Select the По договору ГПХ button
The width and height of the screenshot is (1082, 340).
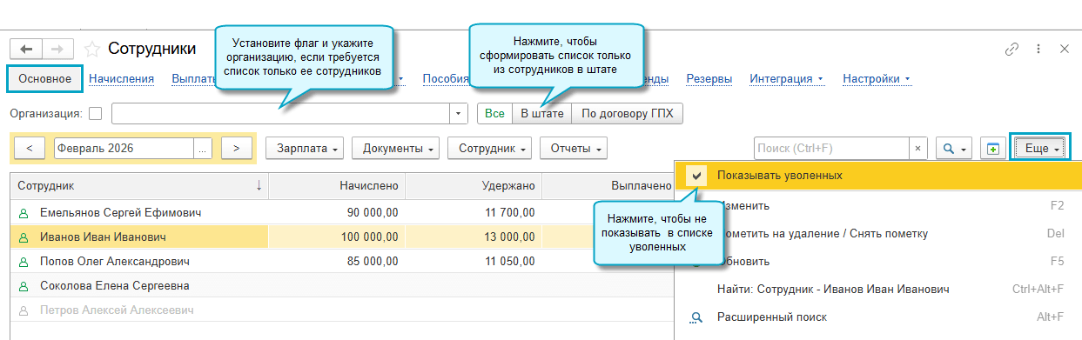(x=627, y=113)
